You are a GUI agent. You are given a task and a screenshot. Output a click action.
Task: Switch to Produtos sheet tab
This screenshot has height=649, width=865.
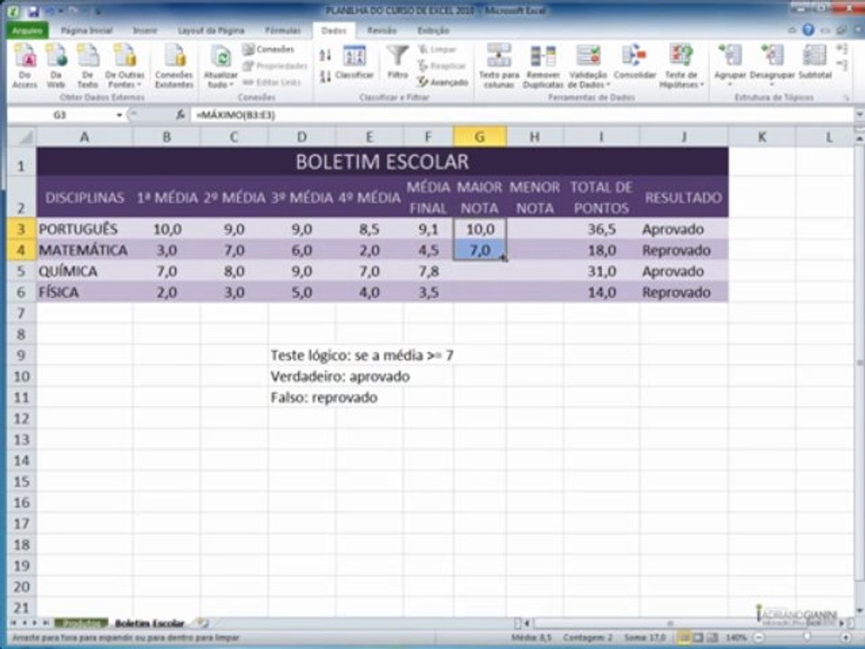[80, 623]
